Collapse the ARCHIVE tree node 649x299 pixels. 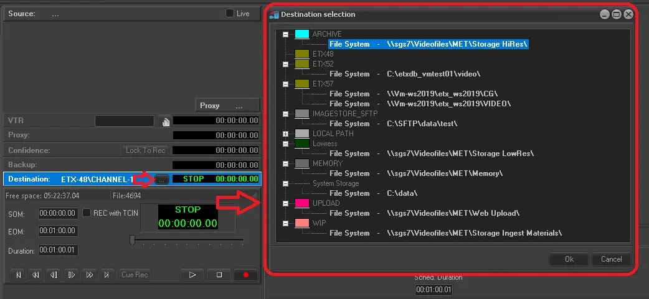285,34
